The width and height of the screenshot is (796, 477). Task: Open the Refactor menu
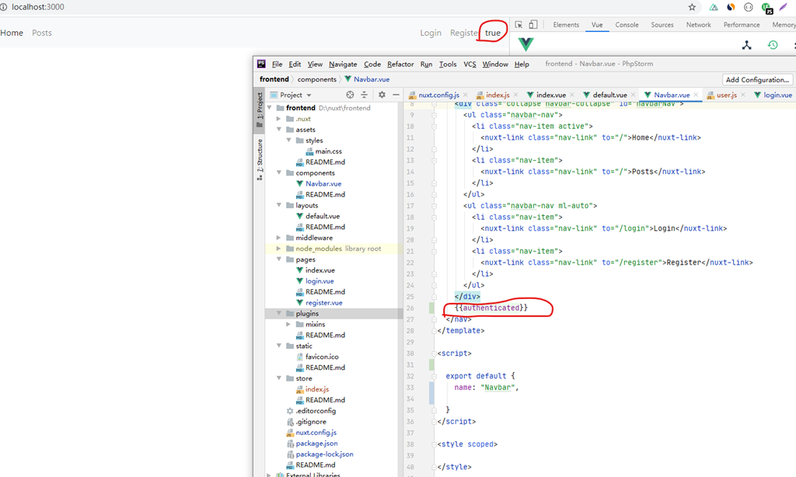coord(400,64)
